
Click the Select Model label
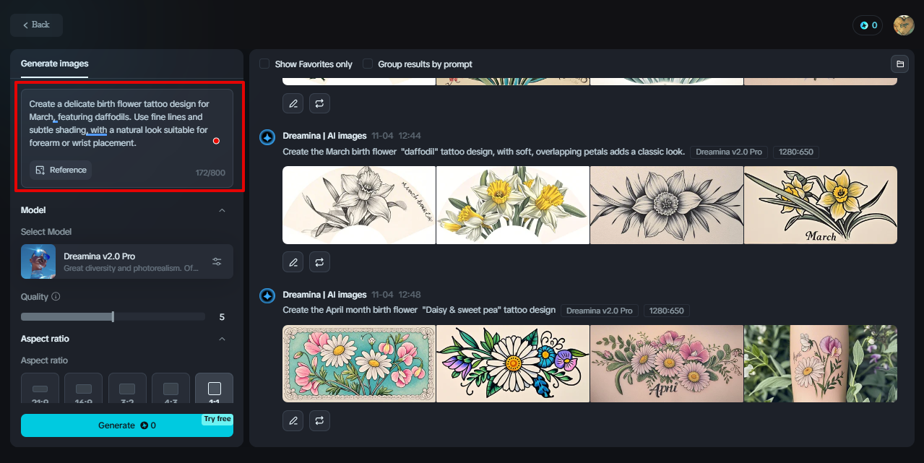point(46,232)
